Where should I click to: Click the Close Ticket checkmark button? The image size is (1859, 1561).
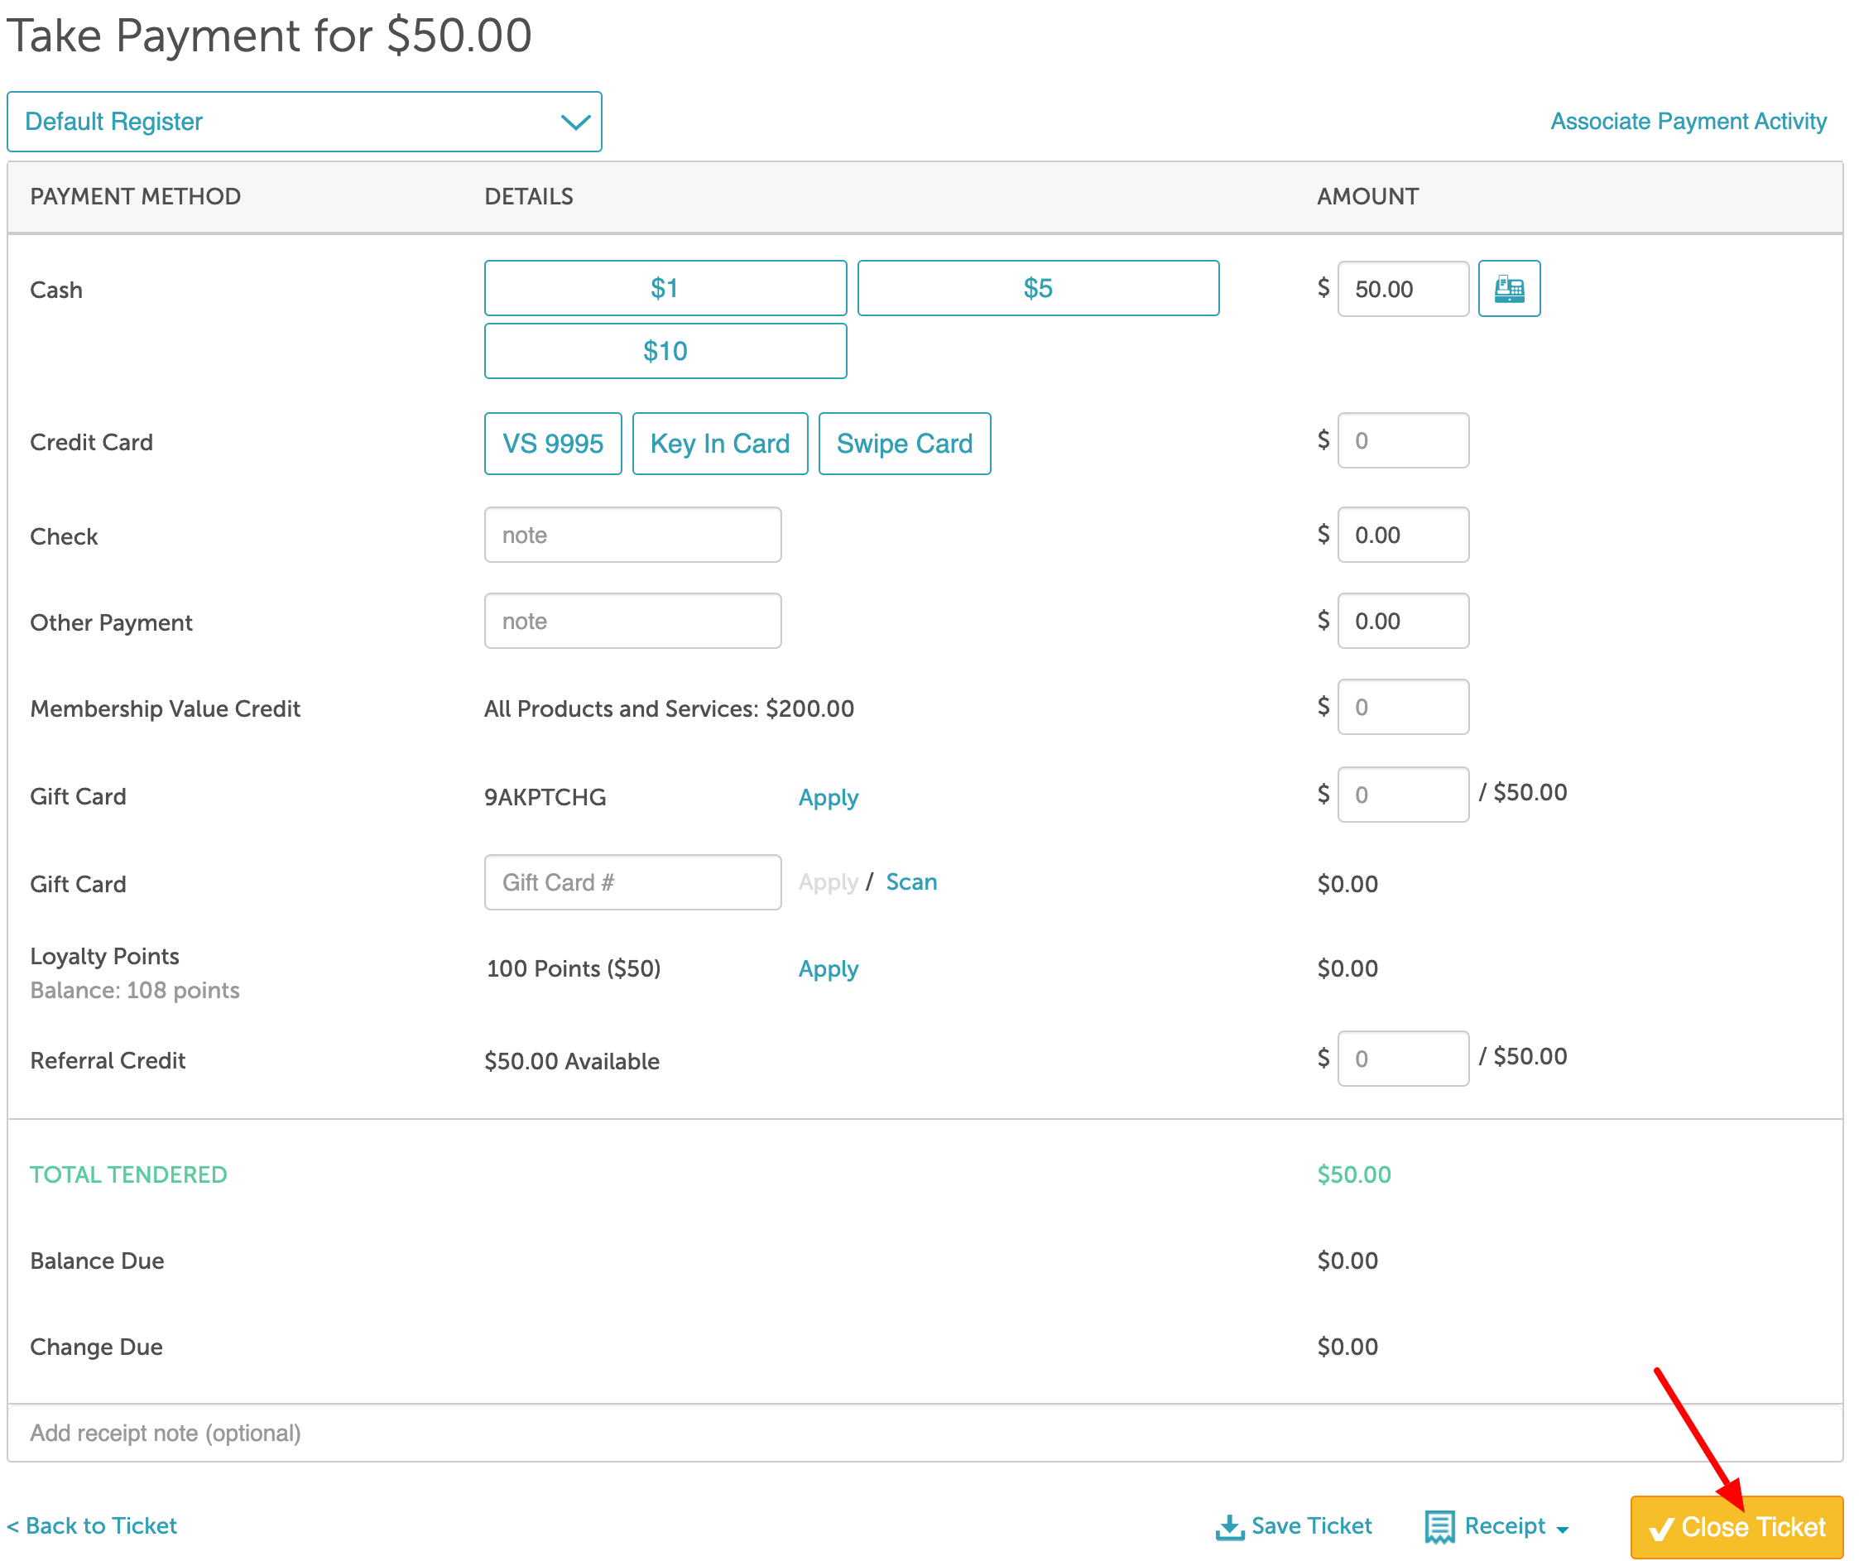[1735, 1527]
